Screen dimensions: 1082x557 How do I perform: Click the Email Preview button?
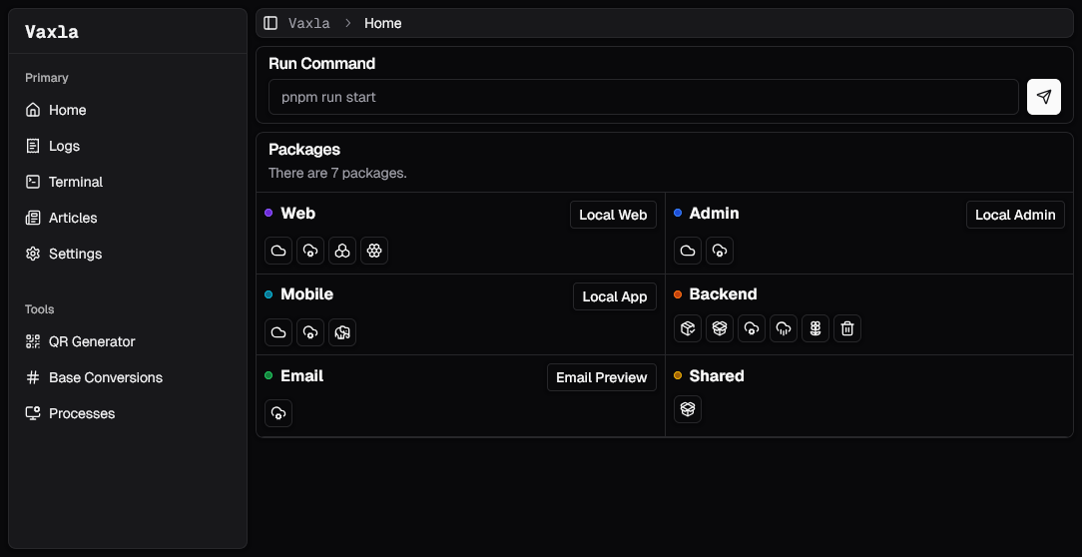pos(602,377)
